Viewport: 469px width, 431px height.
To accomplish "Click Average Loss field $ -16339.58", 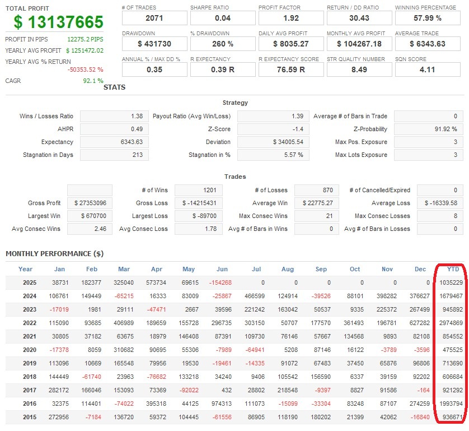I will pos(440,203).
